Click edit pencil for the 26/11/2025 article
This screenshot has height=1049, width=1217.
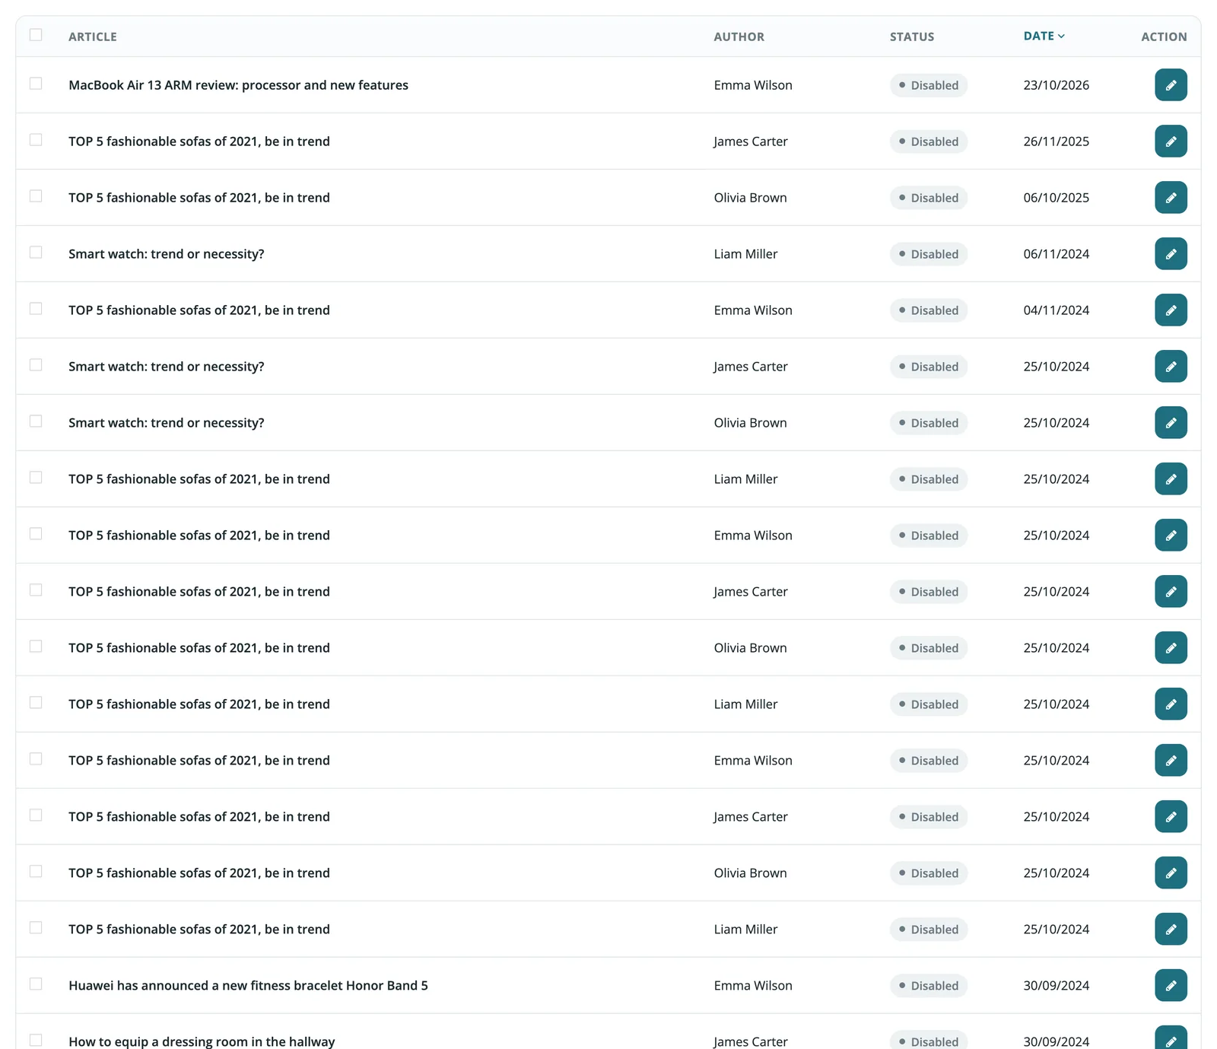[1171, 141]
